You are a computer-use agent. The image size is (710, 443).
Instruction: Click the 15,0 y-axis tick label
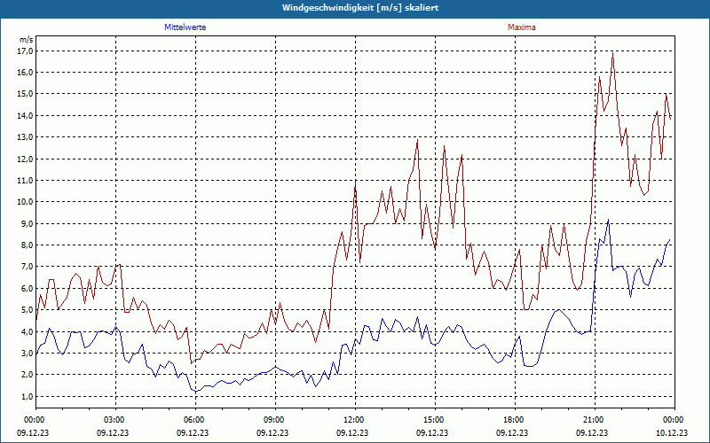coord(26,94)
